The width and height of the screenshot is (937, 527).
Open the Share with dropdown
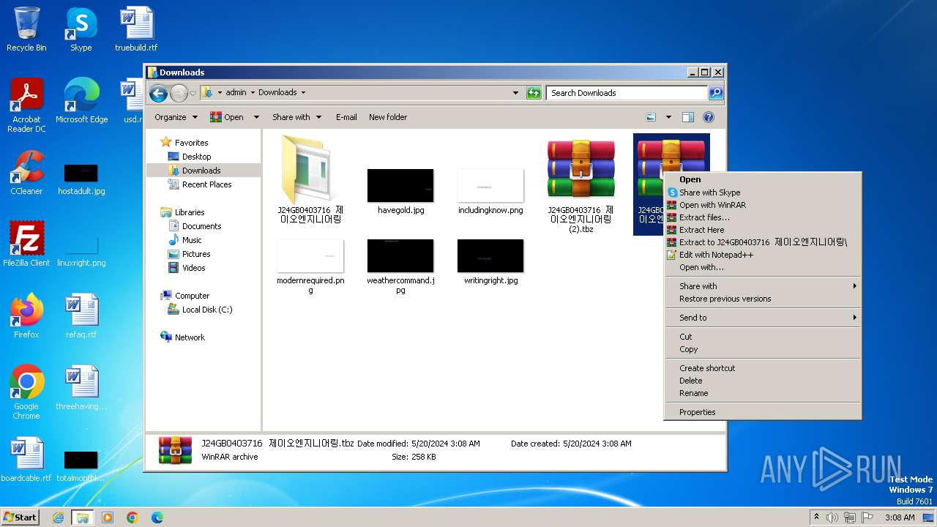click(x=296, y=117)
